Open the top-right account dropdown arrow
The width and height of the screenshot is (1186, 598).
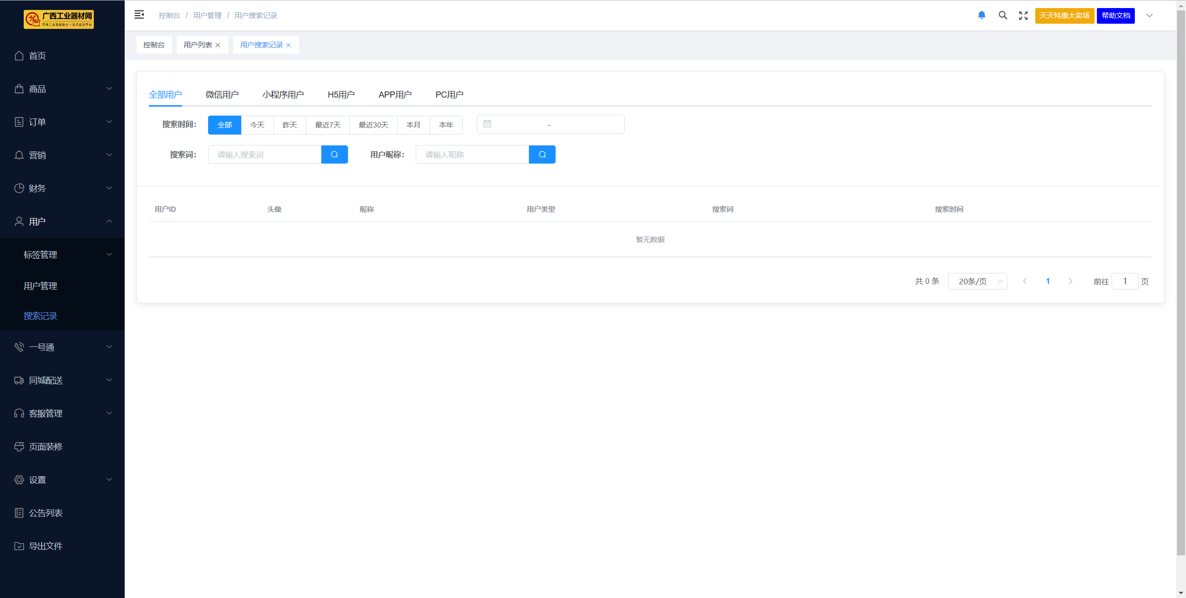pyautogui.click(x=1149, y=15)
